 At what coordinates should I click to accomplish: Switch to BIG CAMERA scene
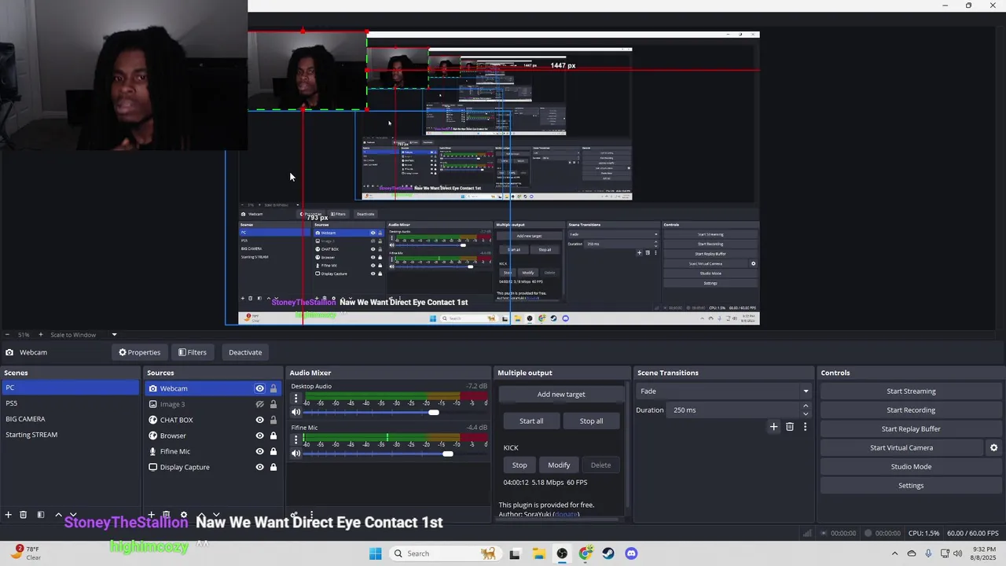[x=70, y=419]
